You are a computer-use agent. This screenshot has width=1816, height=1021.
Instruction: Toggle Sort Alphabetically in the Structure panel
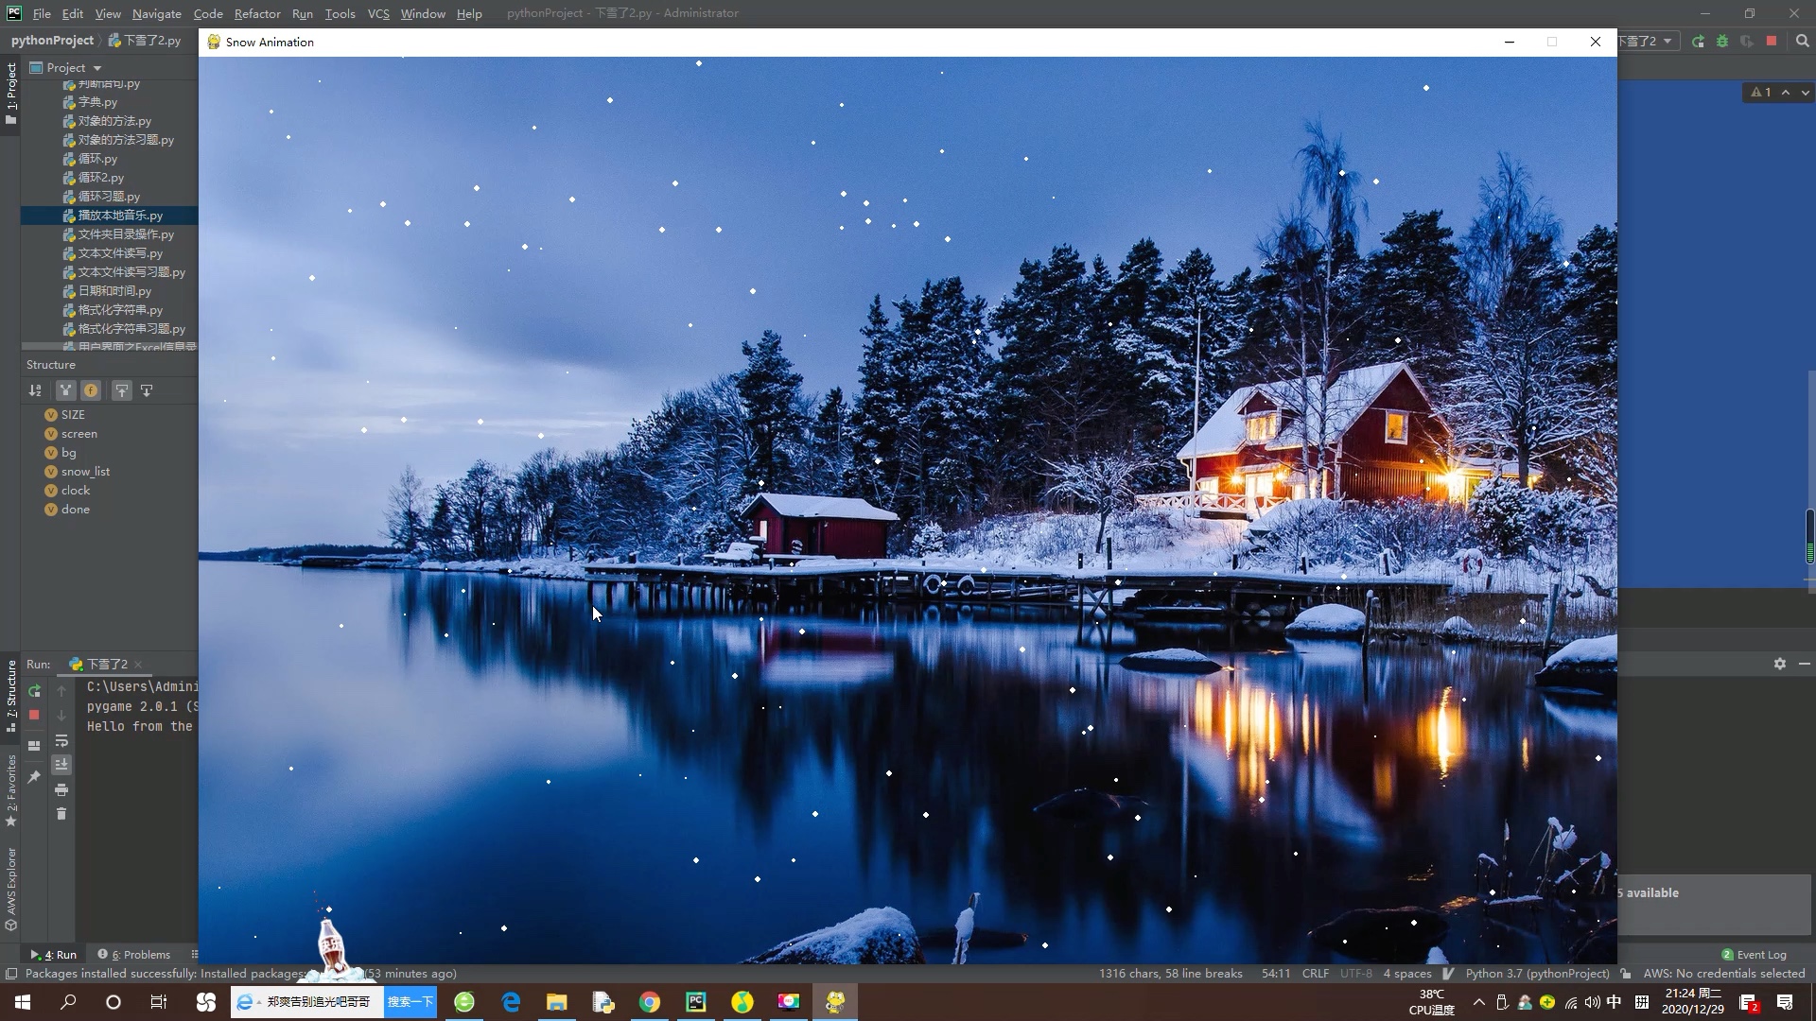coord(35,390)
